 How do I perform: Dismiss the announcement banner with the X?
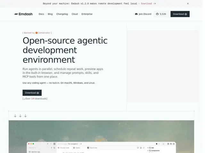pyautogui.click(x=188, y=4)
